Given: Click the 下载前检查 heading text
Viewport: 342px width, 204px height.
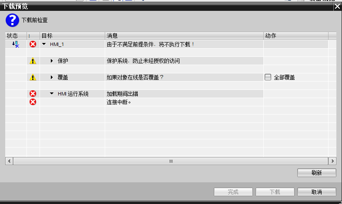Looking at the screenshot, I should [x=34, y=20].
